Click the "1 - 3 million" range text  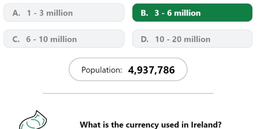[50, 13]
